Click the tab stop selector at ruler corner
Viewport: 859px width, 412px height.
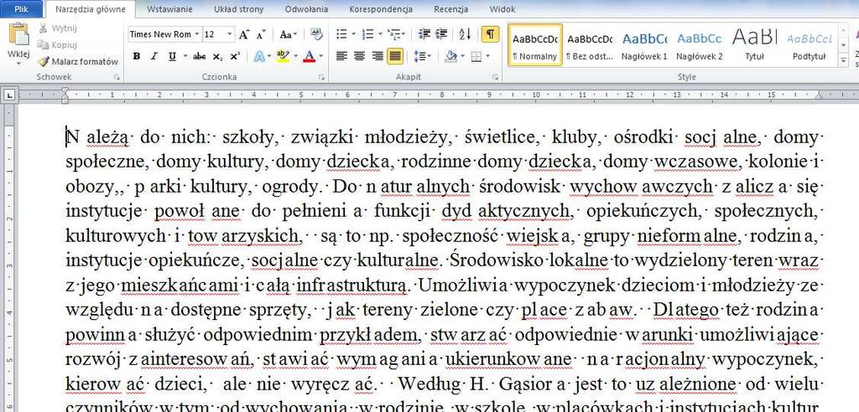[8, 96]
